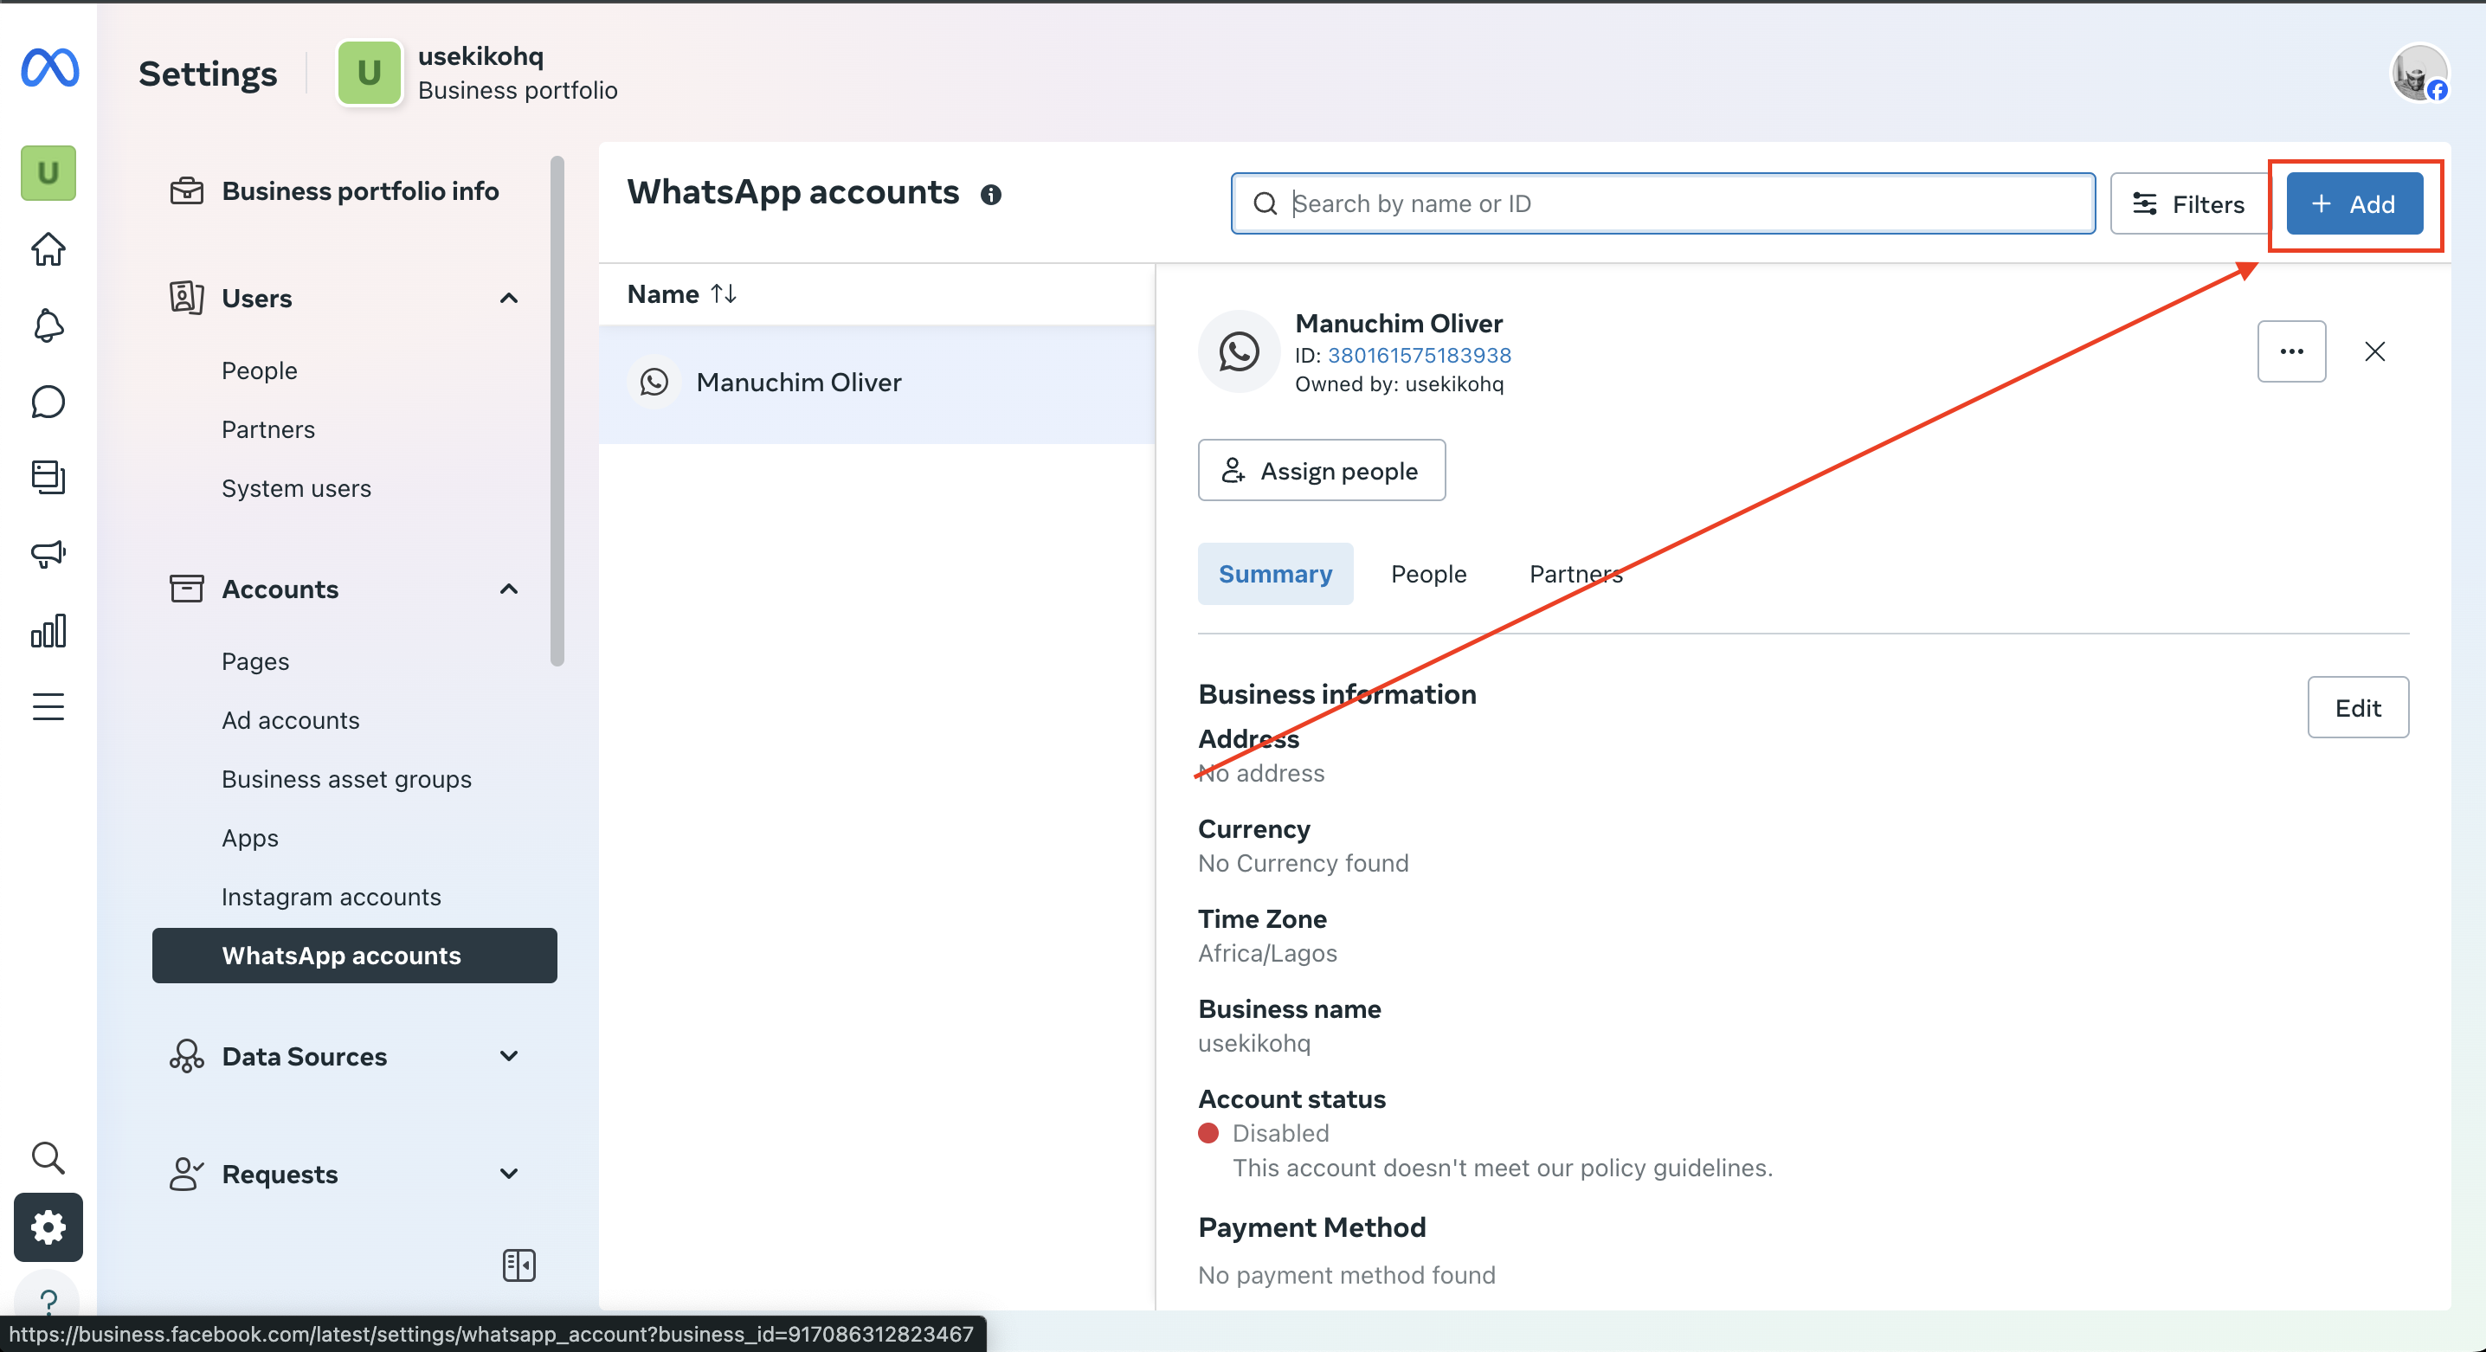Image resolution: width=2486 pixels, height=1352 pixels.
Task: Select Instagram accounts in the sidebar
Action: click(331, 897)
